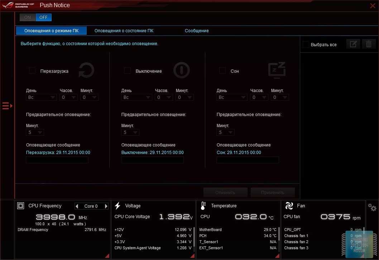Open the Сообщение tab
The height and width of the screenshot is (260, 379).
pos(197,31)
